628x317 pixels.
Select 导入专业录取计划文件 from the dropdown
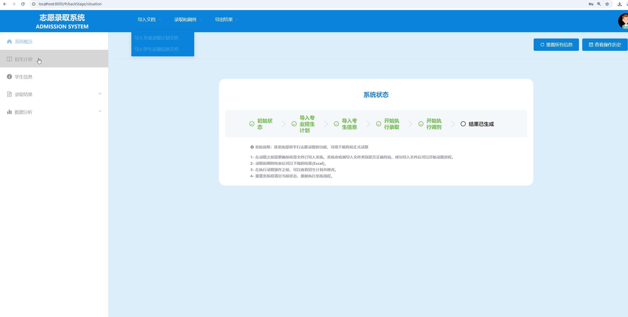156,38
